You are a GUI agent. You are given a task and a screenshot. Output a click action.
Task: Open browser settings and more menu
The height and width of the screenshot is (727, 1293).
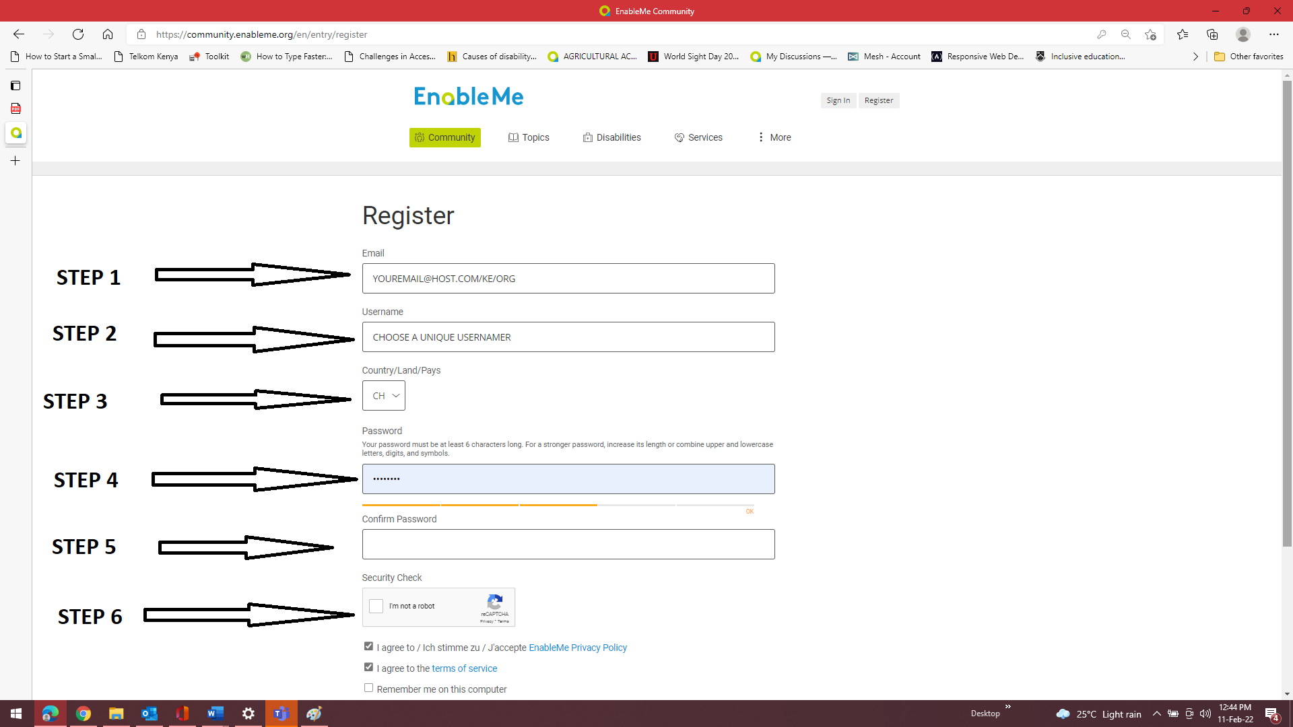[1274, 34]
